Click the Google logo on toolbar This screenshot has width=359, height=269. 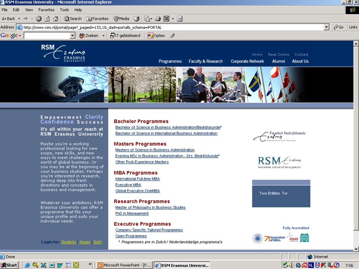click(x=9, y=35)
